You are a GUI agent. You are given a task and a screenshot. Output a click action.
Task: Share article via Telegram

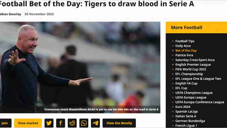95,123
